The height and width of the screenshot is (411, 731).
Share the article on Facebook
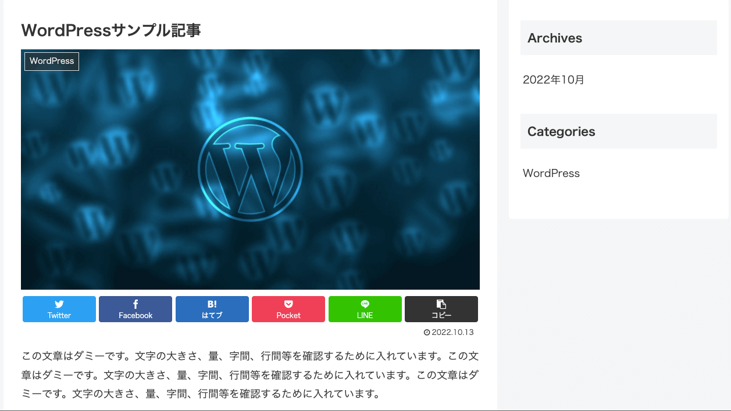pos(135,309)
